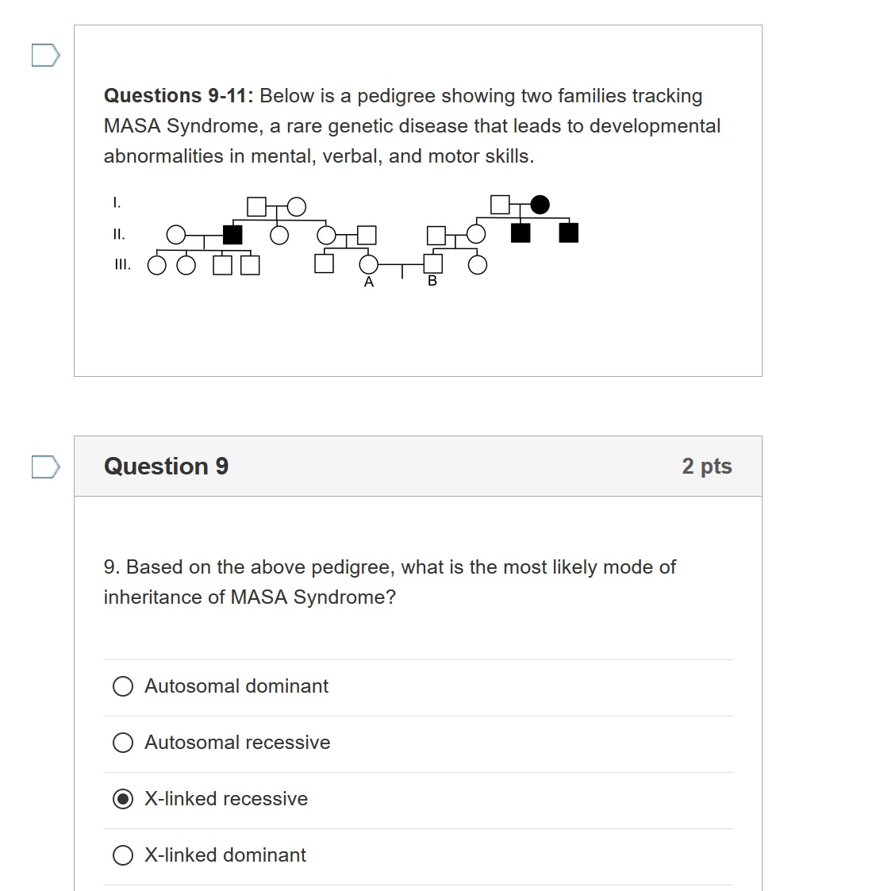Click the "Question 9" heading

(166, 467)
